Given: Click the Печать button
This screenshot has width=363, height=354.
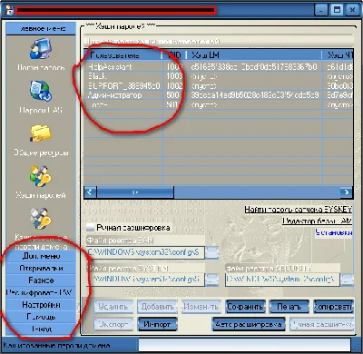Looking at the screenshot, I should (289, 307).
